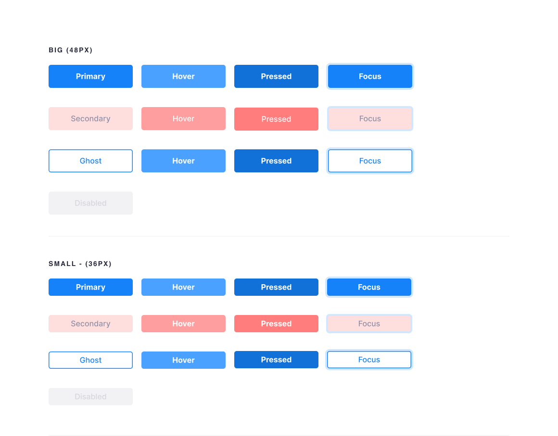Select the small Primary Hover button
The width and height of the screenshot is (558, 436).
(183, 287)
